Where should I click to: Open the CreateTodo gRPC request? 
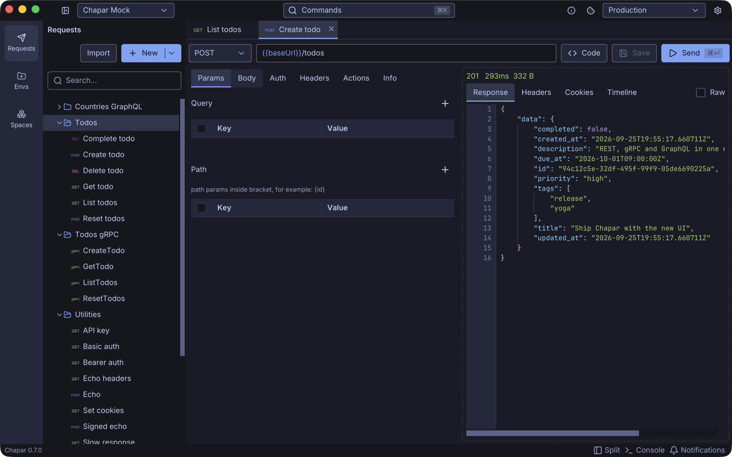tap(112, 250)
